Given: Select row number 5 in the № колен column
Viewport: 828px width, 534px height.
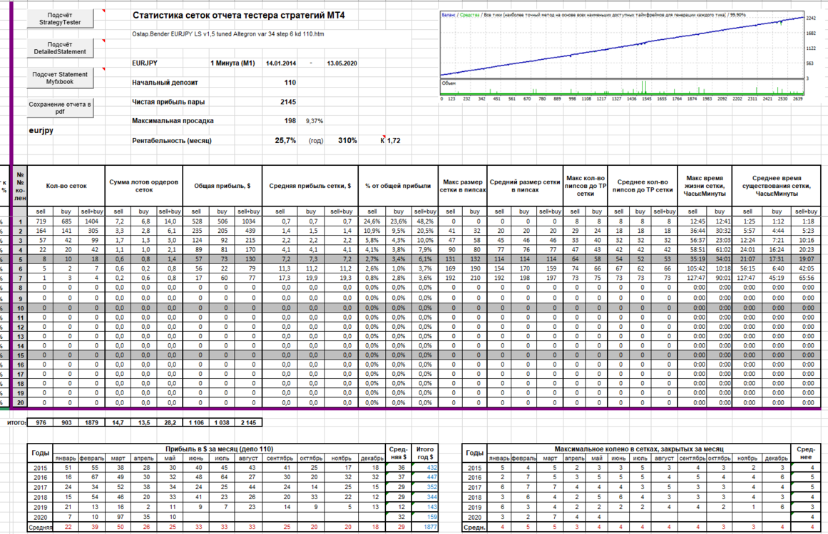Looking at the screenshot, I should 20,259.
